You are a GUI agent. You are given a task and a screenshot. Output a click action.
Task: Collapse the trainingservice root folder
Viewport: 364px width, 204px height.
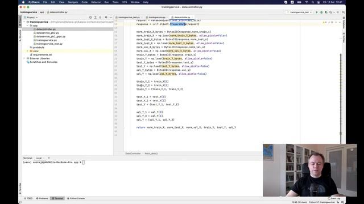(24, 22)
